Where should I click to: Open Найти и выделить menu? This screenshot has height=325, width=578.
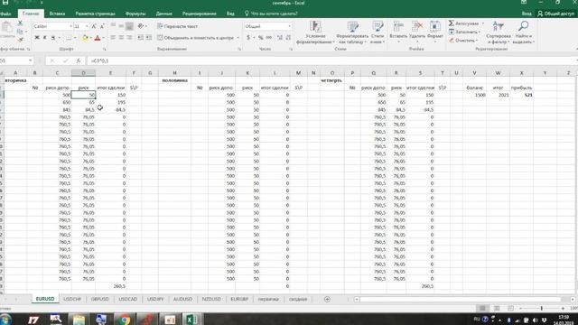pos(523,32)
